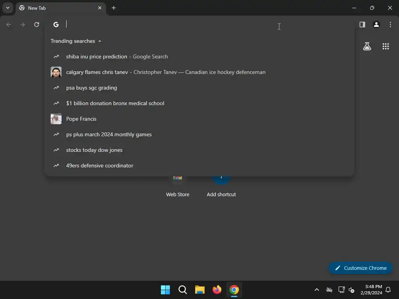This screenshot has width=399, height=299.
Task: Click Chris Tanev thumbnail photo
Action: 56,72
